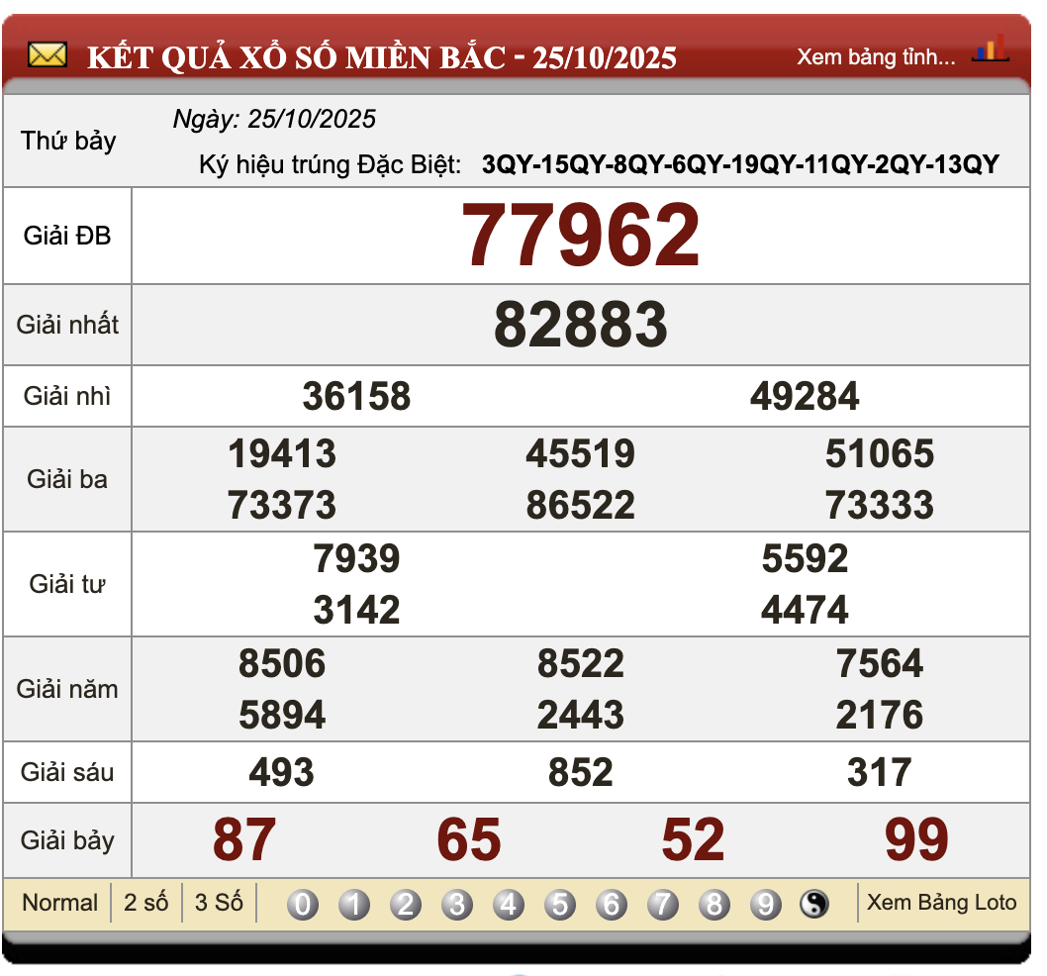Toggle the number 1 filter

[x=352, y=903]
